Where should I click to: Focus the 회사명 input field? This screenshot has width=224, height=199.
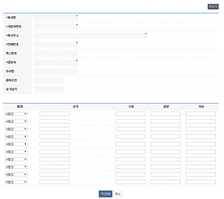[x=56, y=18]
